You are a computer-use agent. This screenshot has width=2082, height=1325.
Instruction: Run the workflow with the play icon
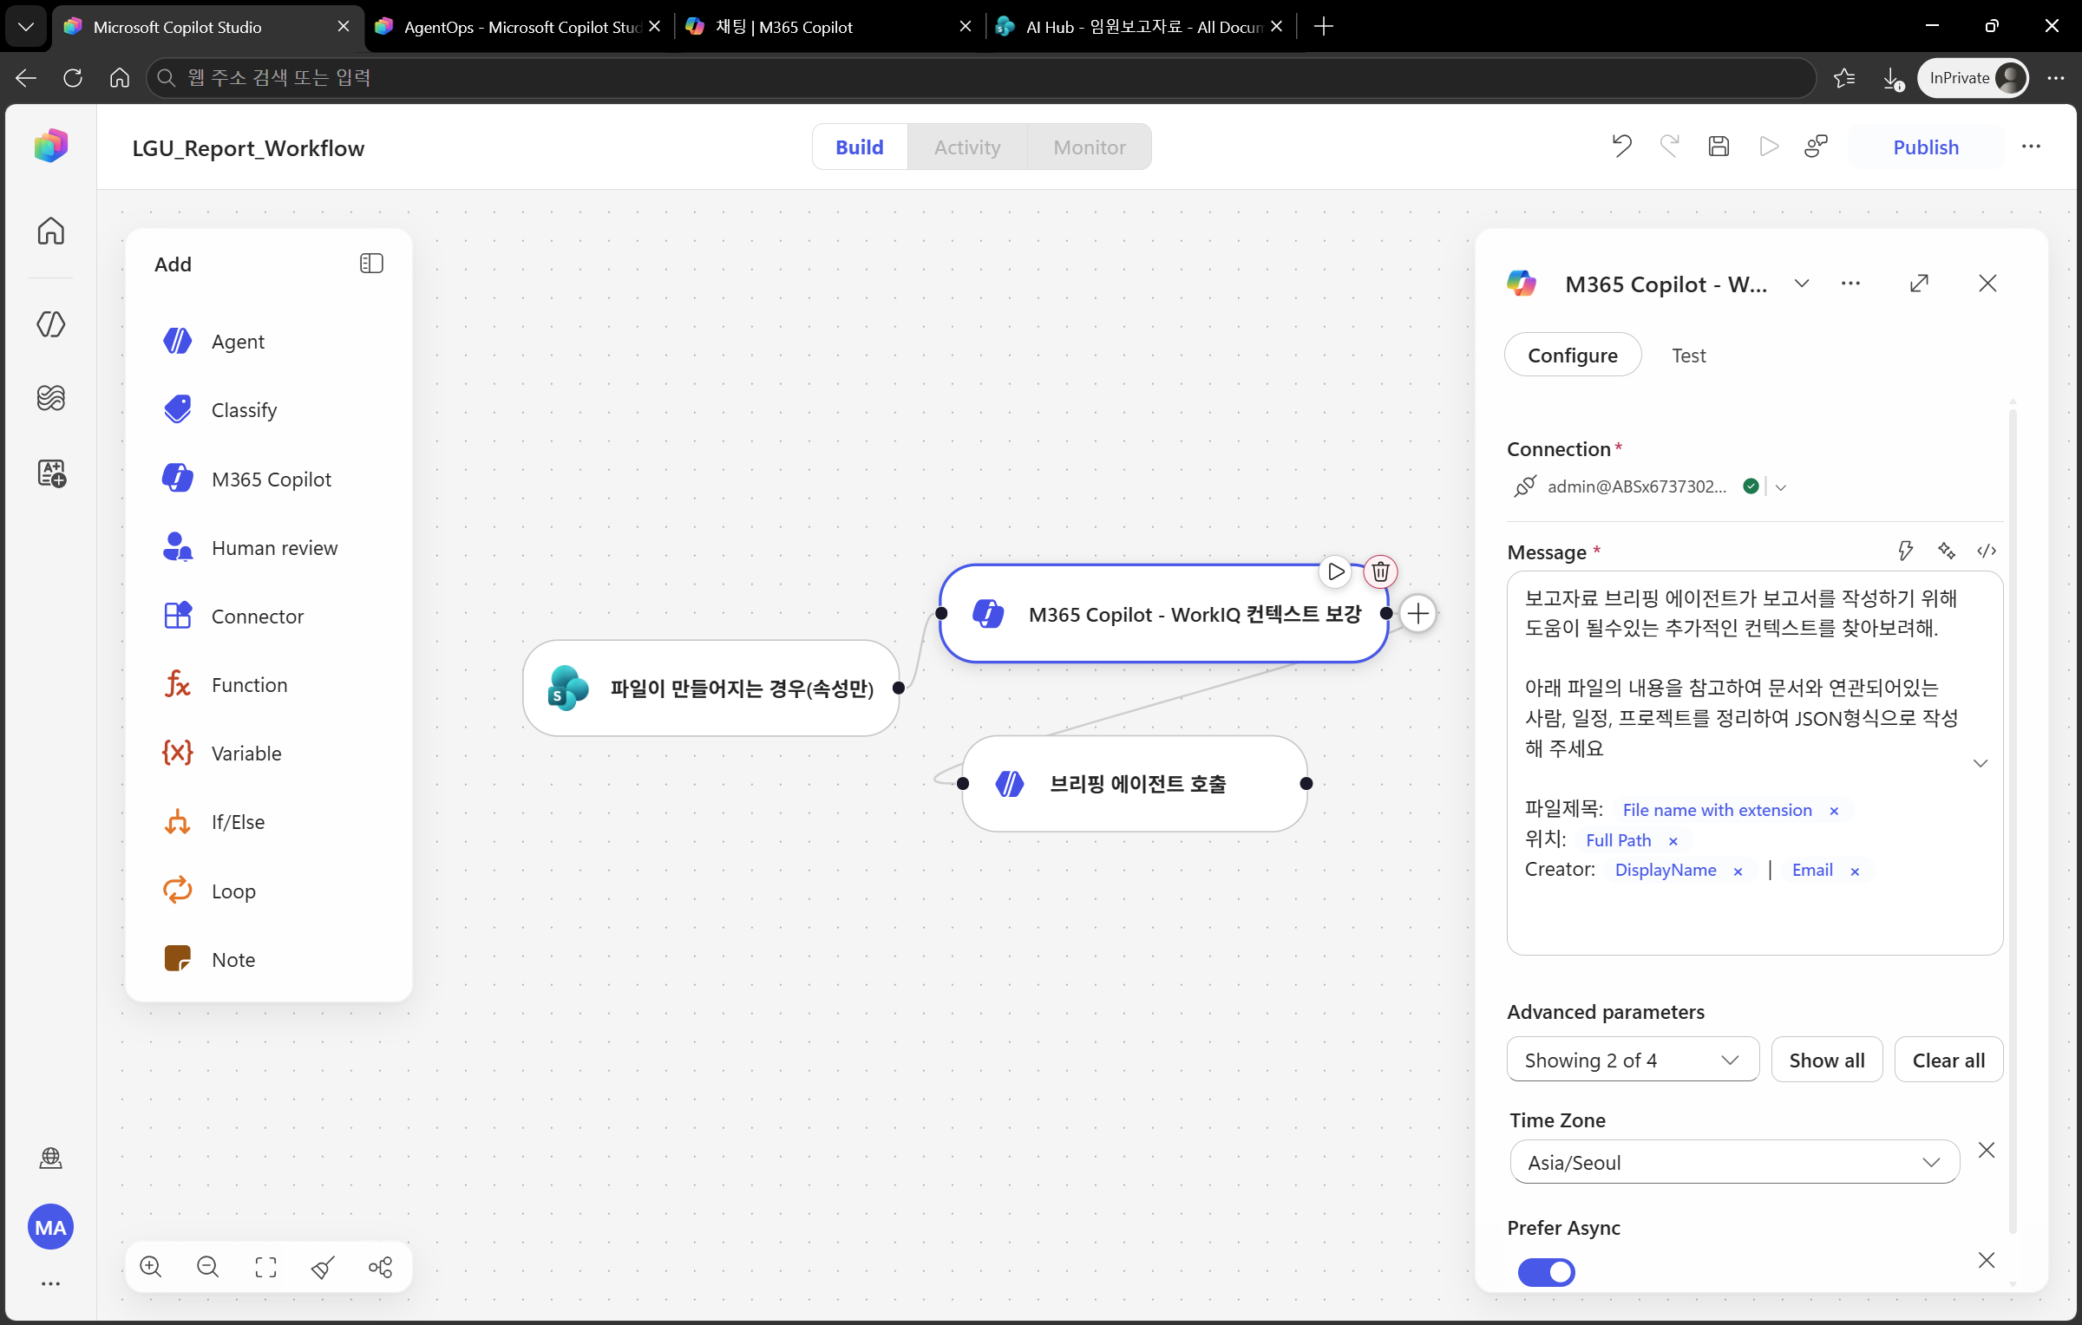[x=1769, y=147]
